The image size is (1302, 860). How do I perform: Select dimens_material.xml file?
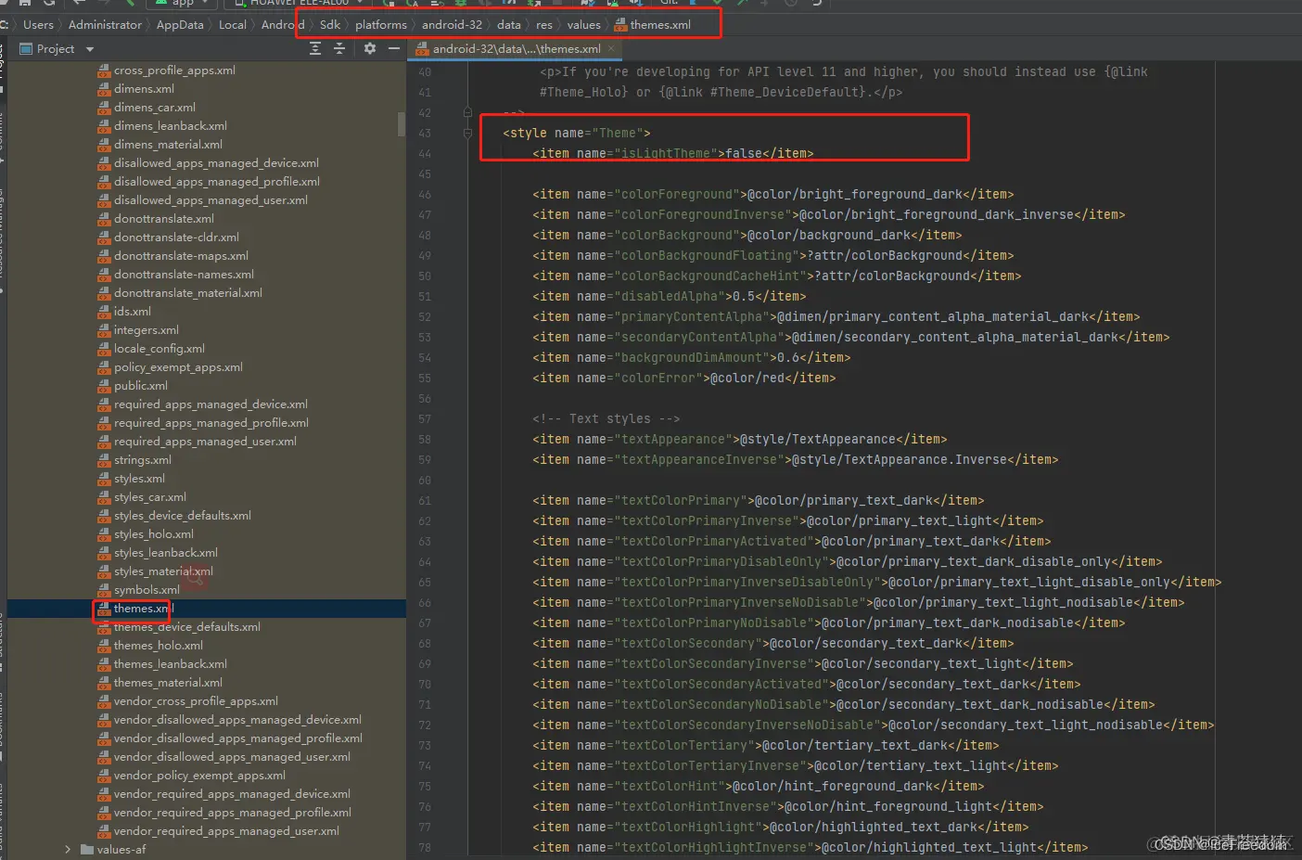pos(168,145)
